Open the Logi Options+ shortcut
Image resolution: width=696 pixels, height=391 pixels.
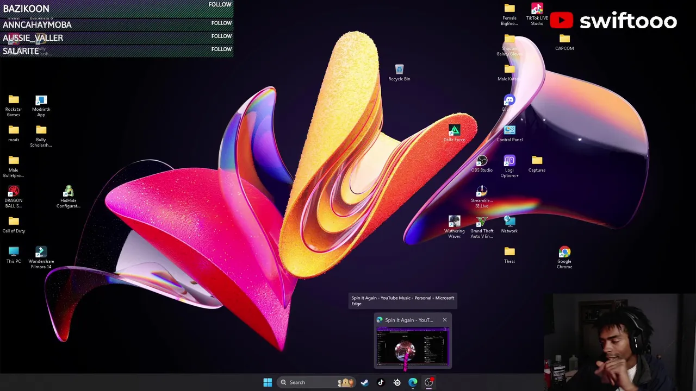[509, 166]
